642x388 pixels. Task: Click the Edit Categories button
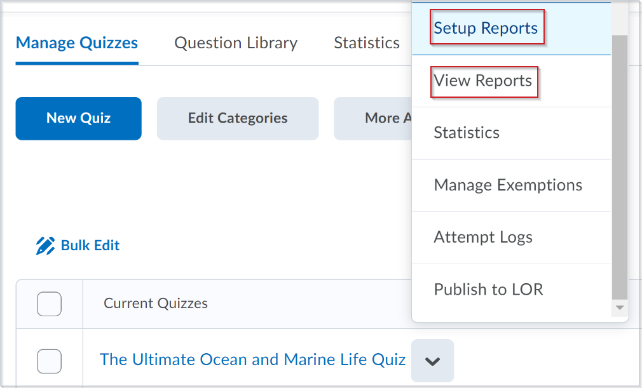238,118
